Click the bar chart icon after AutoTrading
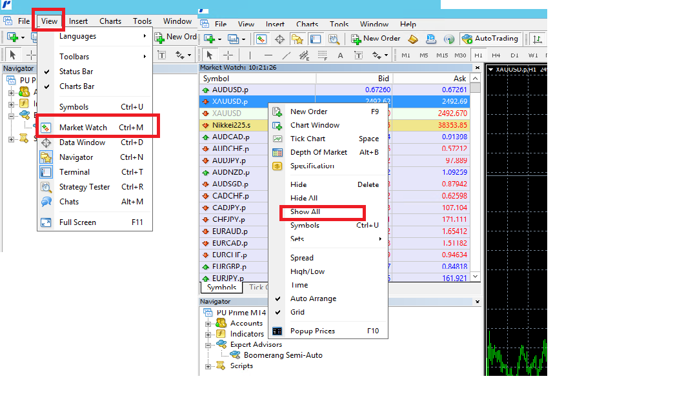 click(537, 39)
